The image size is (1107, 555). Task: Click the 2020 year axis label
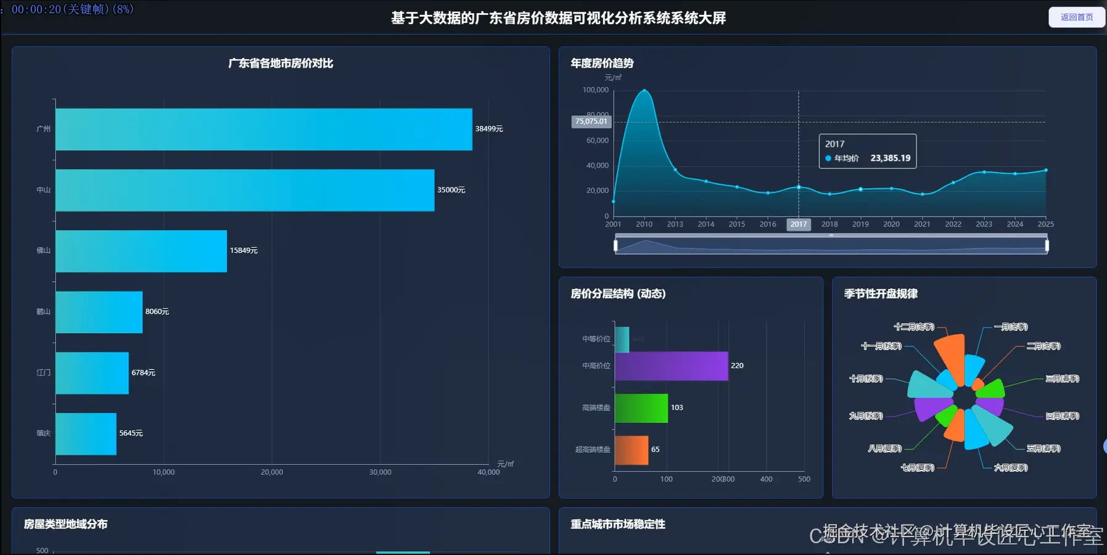891,224
